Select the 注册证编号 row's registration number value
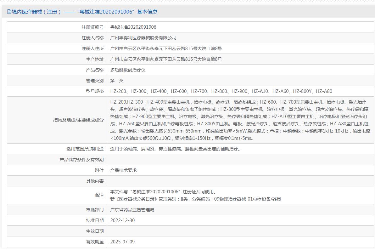375x250 pixels. tap(133, 27)
